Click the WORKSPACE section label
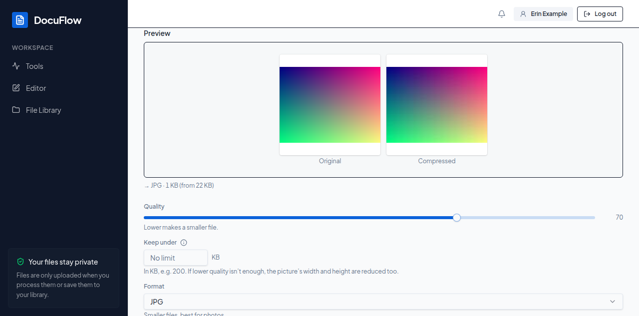Screen dimensions: 639x316 tap(32, 48)
